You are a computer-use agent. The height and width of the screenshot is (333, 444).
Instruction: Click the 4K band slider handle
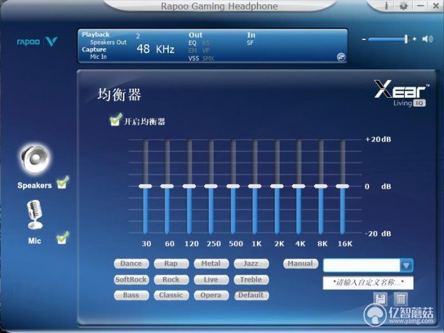click(299, 186)
